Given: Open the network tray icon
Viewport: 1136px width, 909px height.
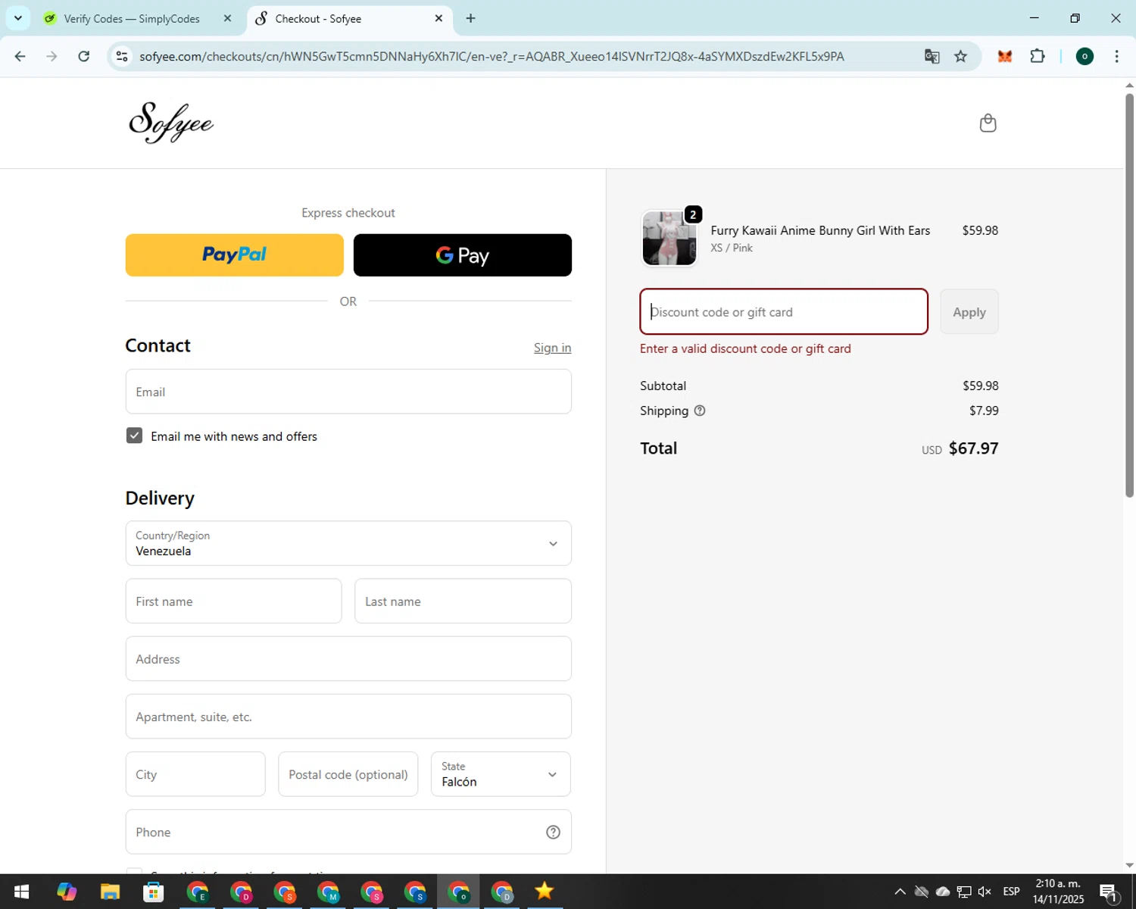Looking at the screenshot, I should pos(964,892).
